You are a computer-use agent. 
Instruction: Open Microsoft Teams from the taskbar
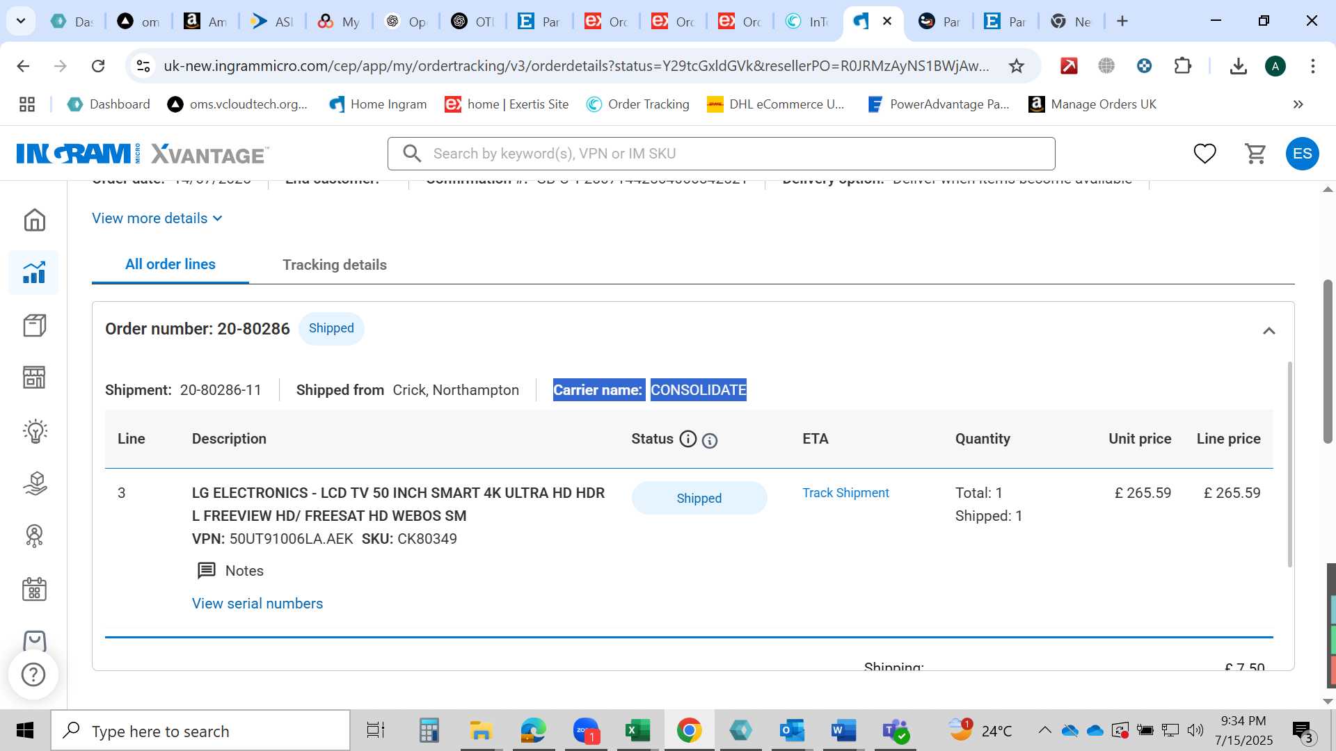pos(895,731)
